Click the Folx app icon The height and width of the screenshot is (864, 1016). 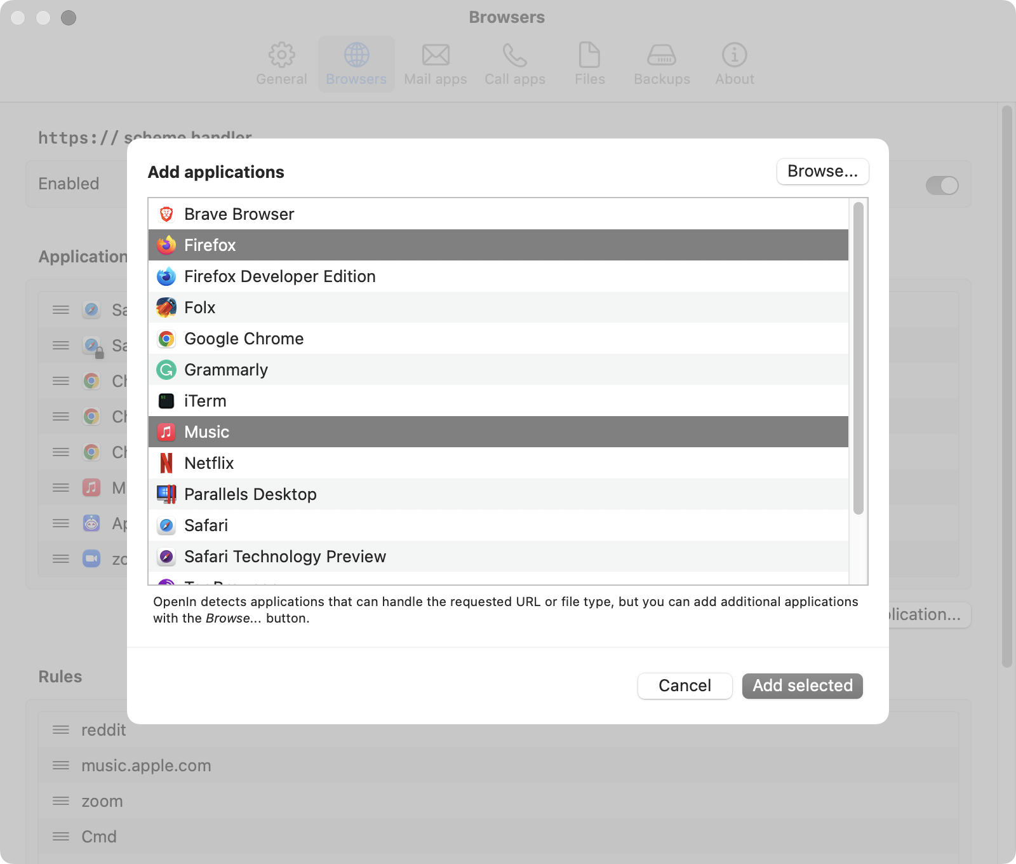tap(166, 307)
